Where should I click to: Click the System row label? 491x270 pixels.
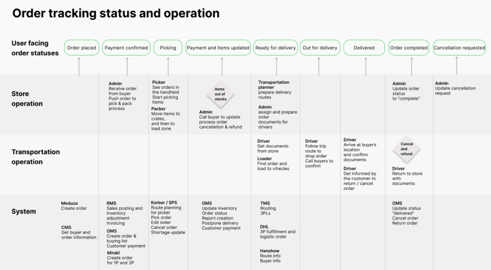click(x=24, y=211)
